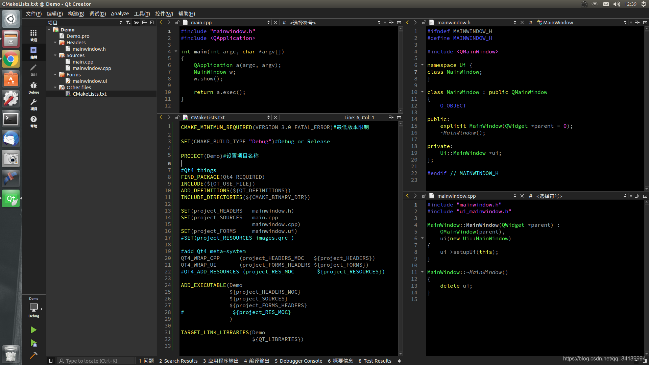Collapse the Headers folder
This screenshot has height=365, width=649.
point(55,43)
